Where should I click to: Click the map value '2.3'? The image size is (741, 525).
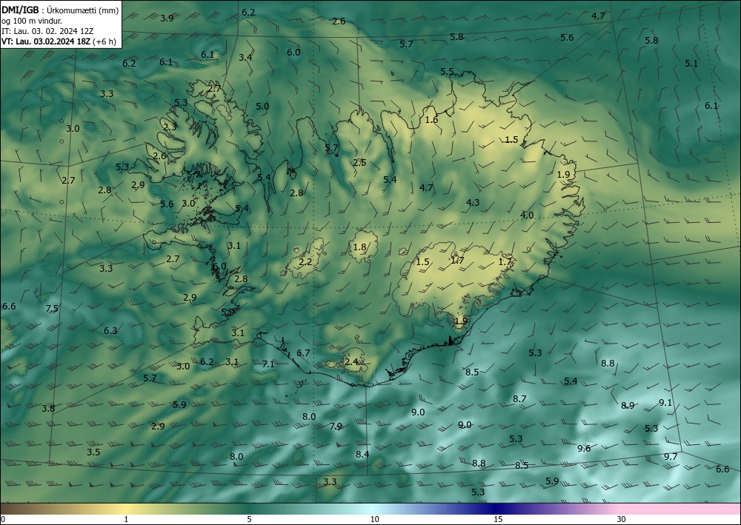(x=170, y=127)
